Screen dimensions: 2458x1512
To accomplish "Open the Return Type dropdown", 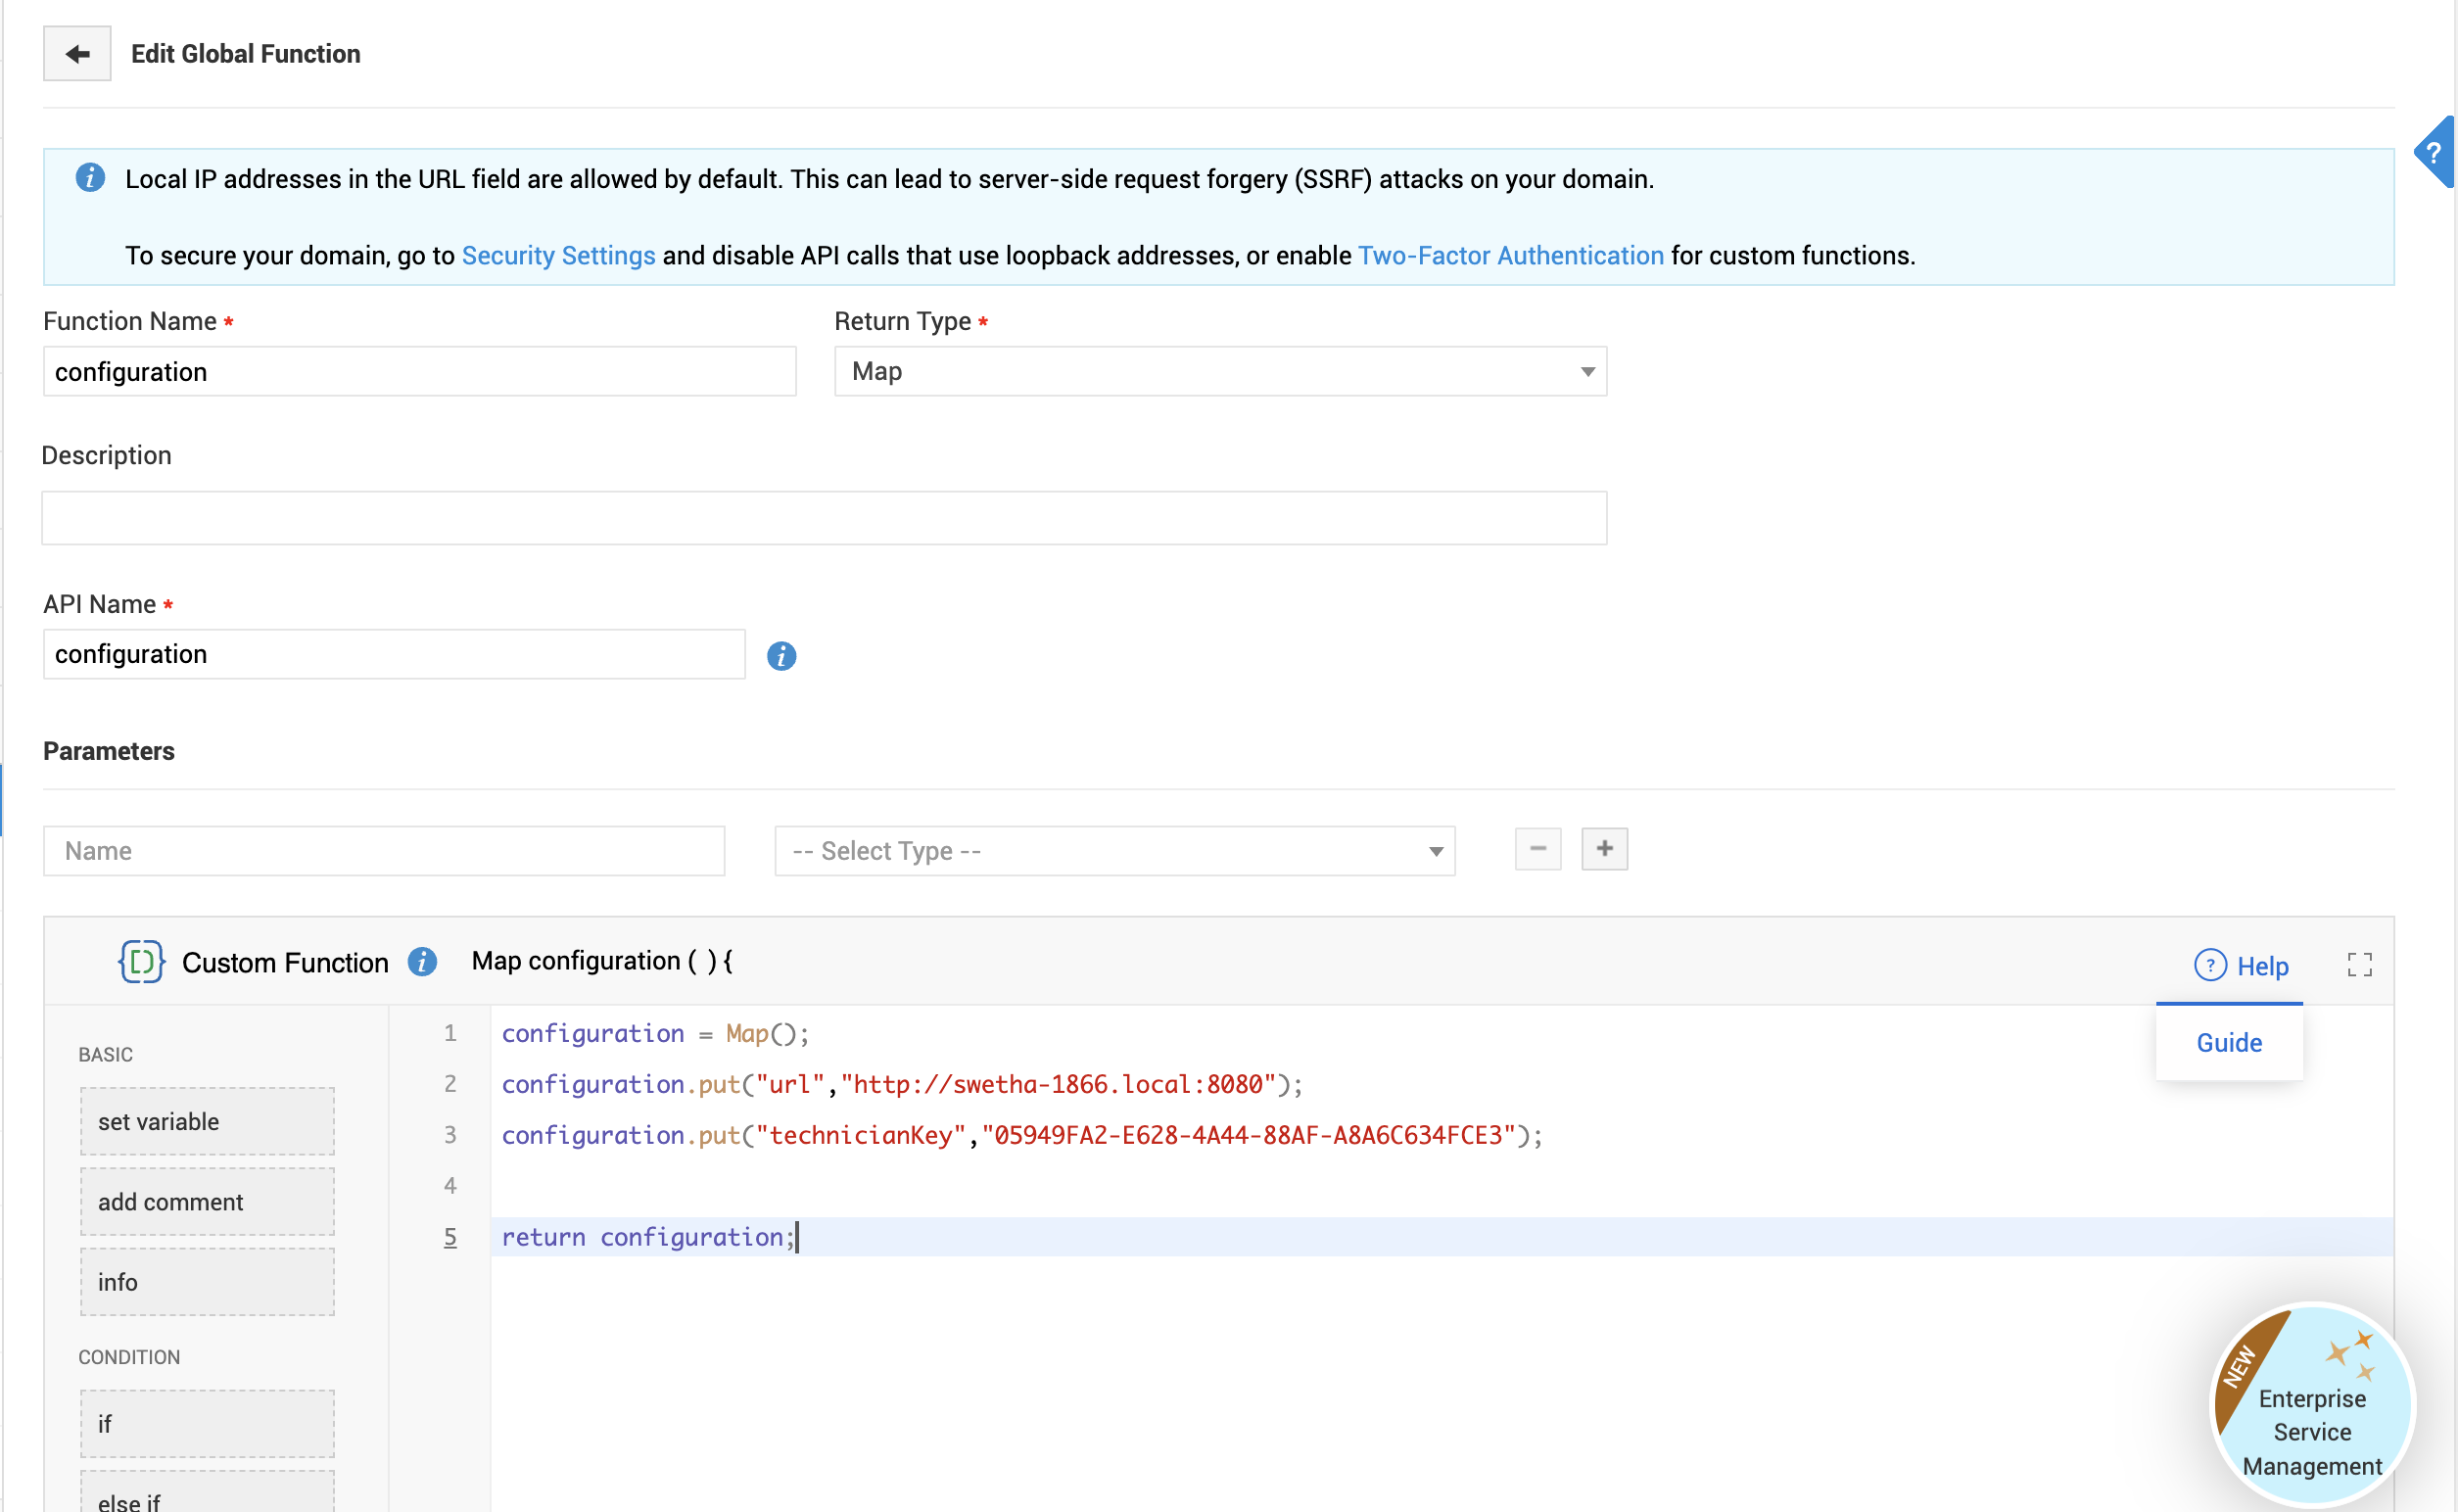I will pyautogui.click(x=1220, y=372).
